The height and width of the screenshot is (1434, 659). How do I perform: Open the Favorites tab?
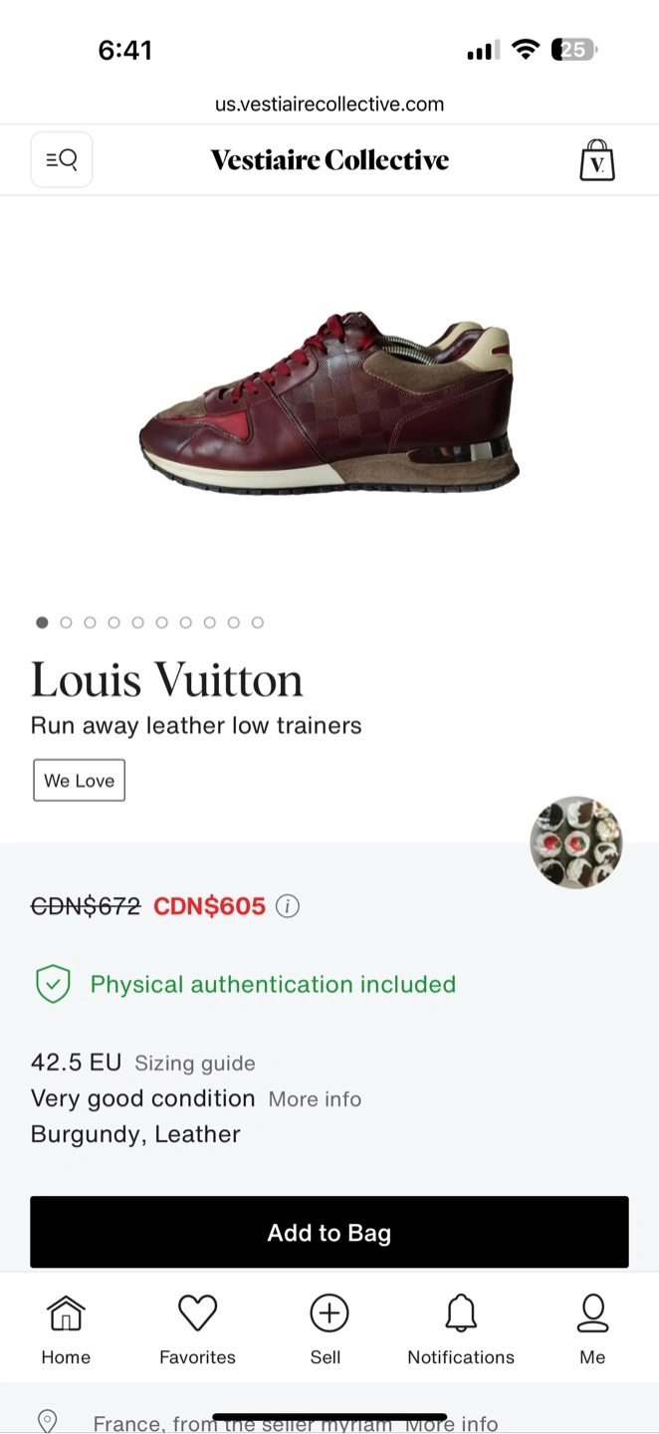(197, 1328)
